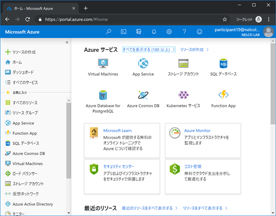Click the セキュリティ センター shield icon
Viewport: 276px width, 216px height.
pyautogui.click(x=94, y=169)
